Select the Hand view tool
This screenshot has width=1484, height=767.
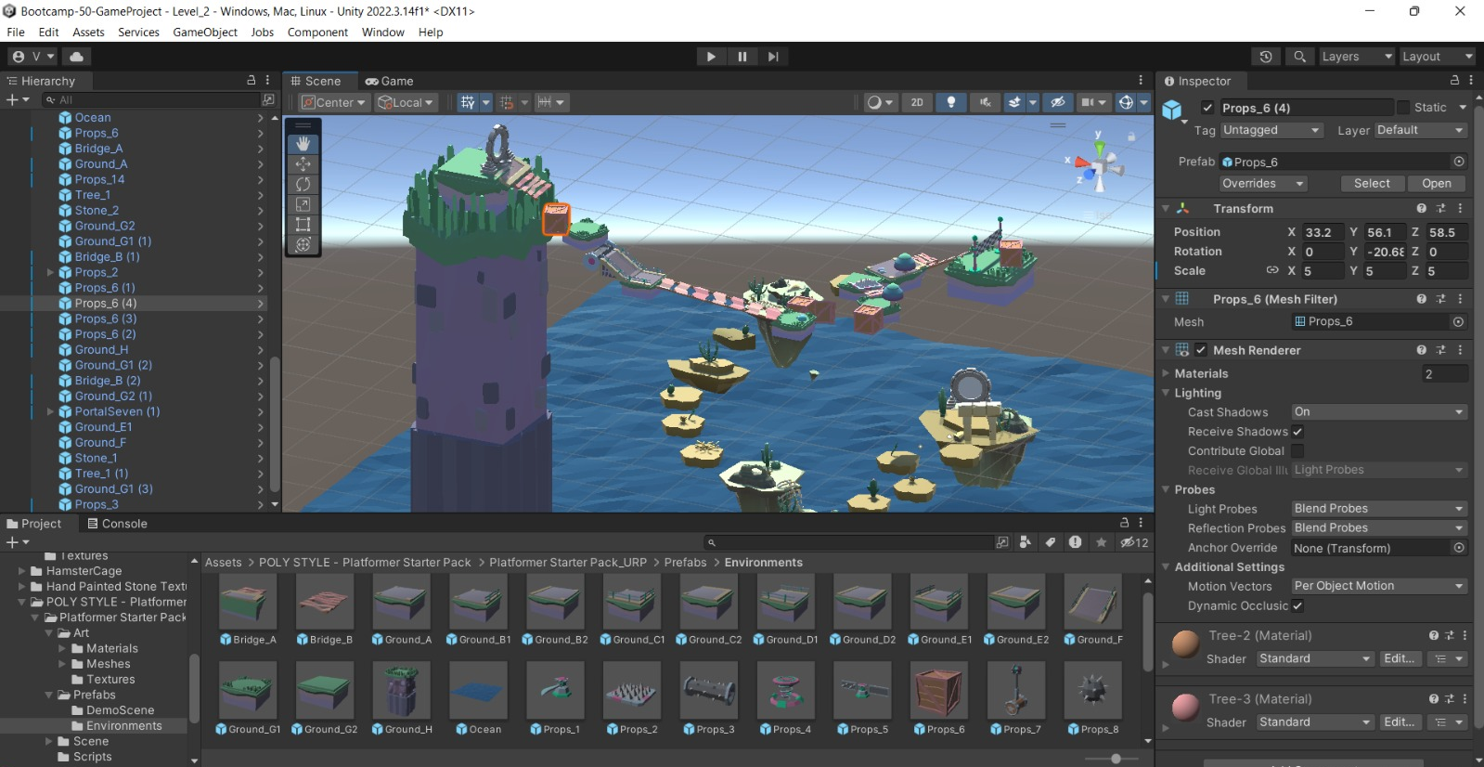(303, 144)
